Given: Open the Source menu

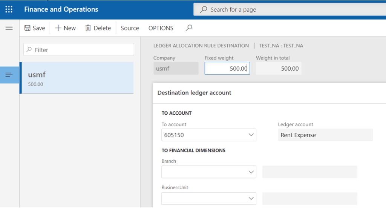Looking at the screenshot, I should click(130, 28).
